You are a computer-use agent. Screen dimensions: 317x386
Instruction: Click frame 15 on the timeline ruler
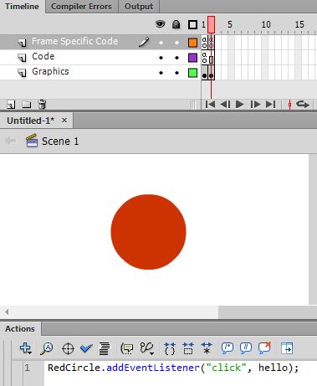point(299,24)
